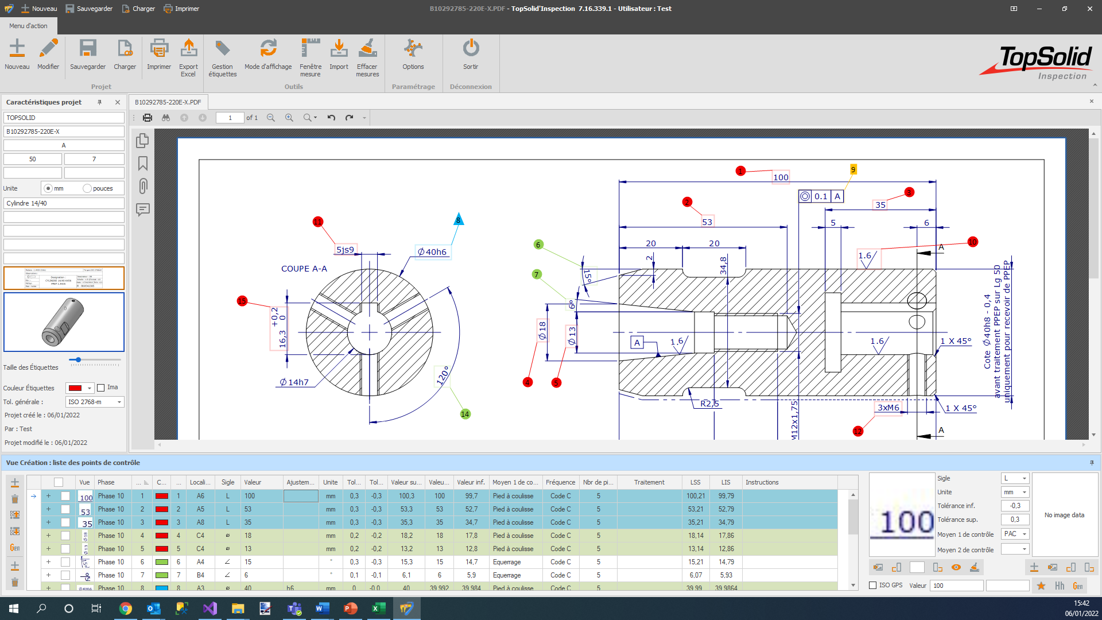Select the 3D cylinder part thumbnail
Image resolution: width=1102 pixels, height=620 pixels.
tap(64, 322)
